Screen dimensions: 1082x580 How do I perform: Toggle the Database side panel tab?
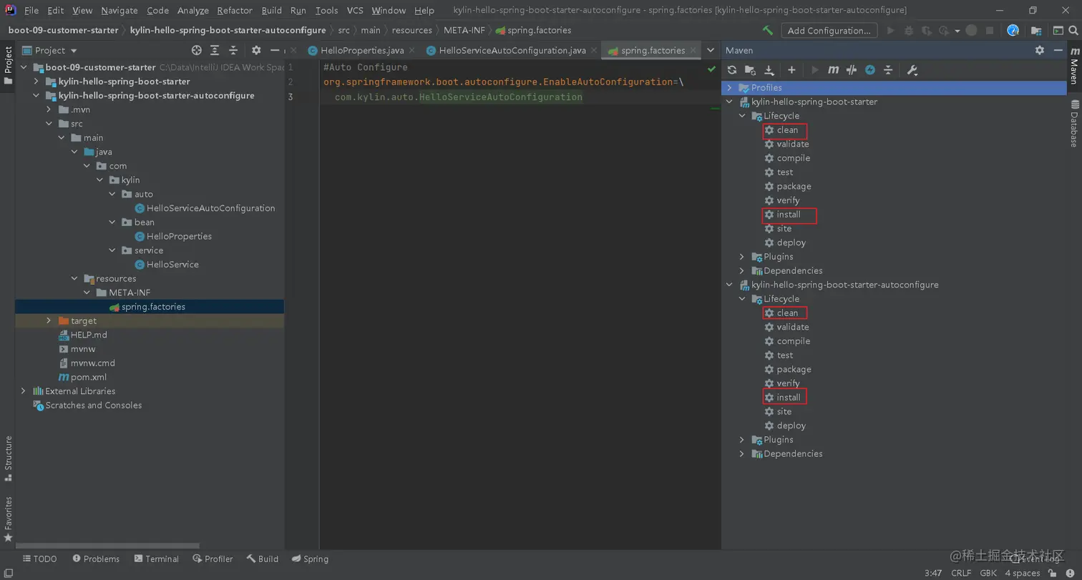(x=1074, y=124)
